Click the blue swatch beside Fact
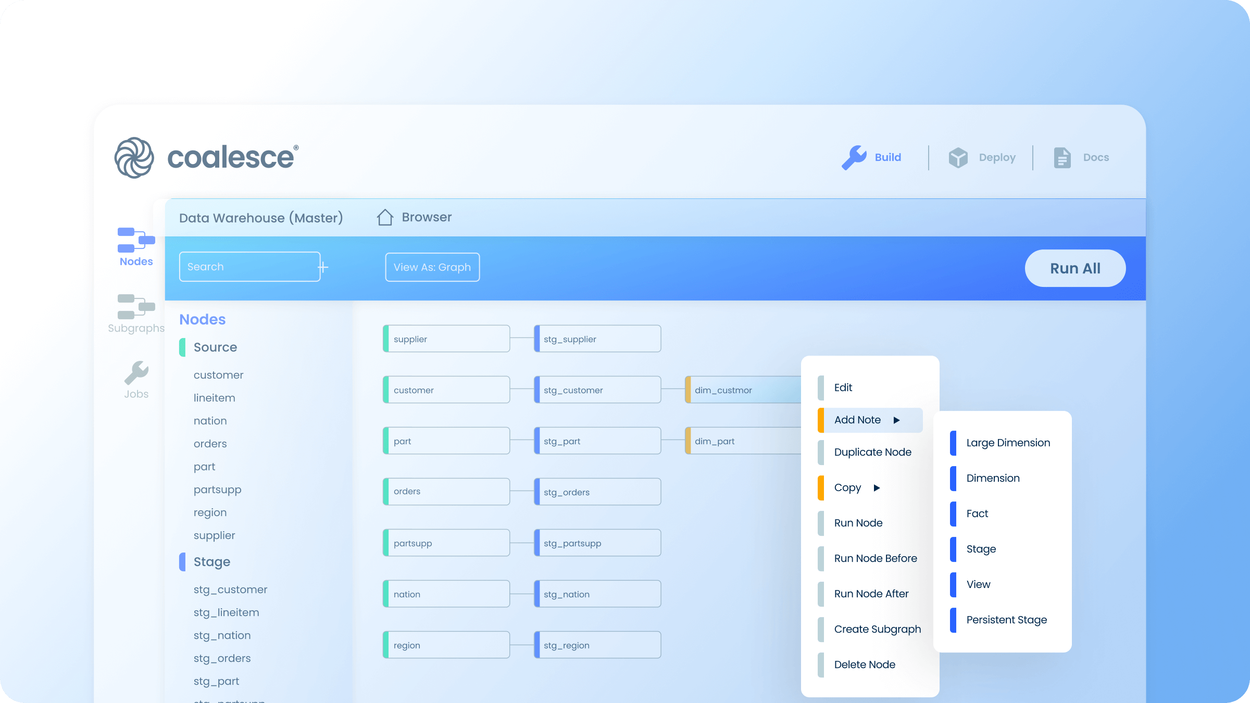1250x703 pixels. pyautogui.click(x=953, y=514)
